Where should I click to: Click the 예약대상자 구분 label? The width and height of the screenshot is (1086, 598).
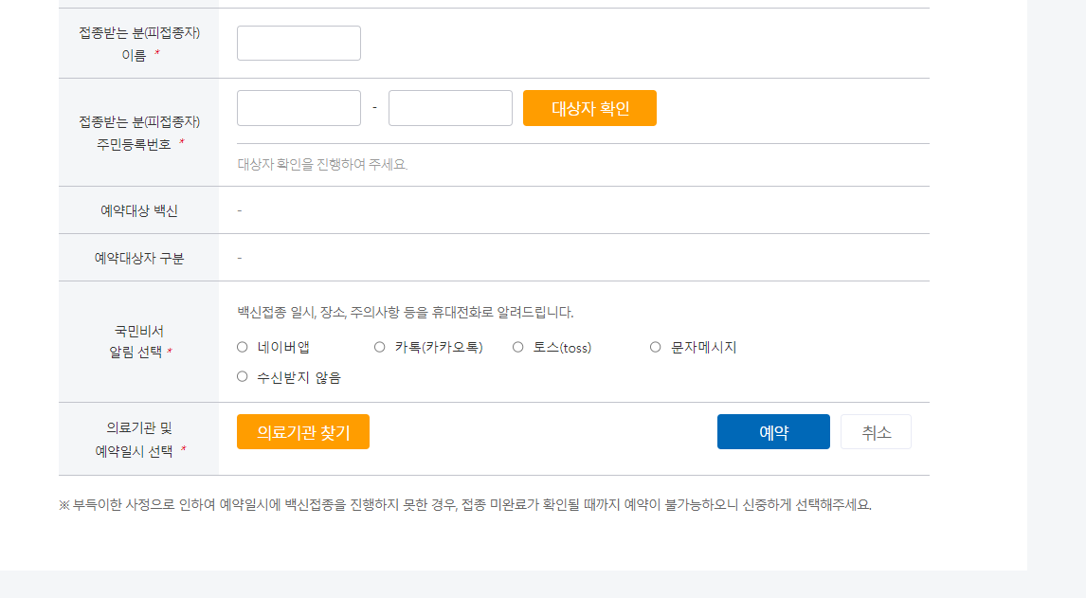coord(139,259)
